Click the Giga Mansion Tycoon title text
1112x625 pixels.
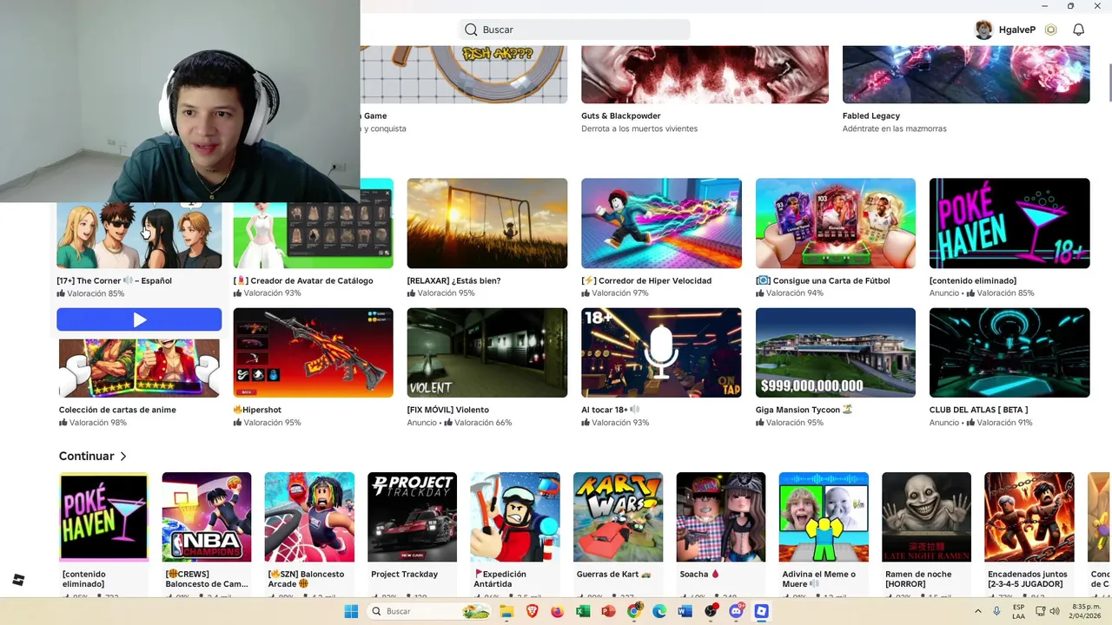[804, 410]
